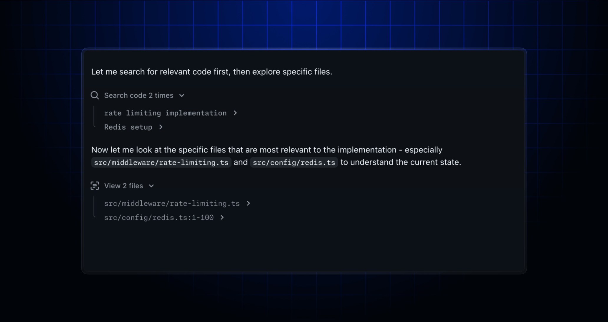Select the src/config/redis.ts inline code chip

pyautogui.click(x=294, y=162)
